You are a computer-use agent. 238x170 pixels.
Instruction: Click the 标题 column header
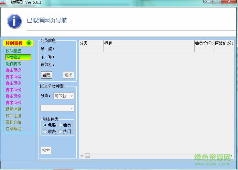click(149, 43)
